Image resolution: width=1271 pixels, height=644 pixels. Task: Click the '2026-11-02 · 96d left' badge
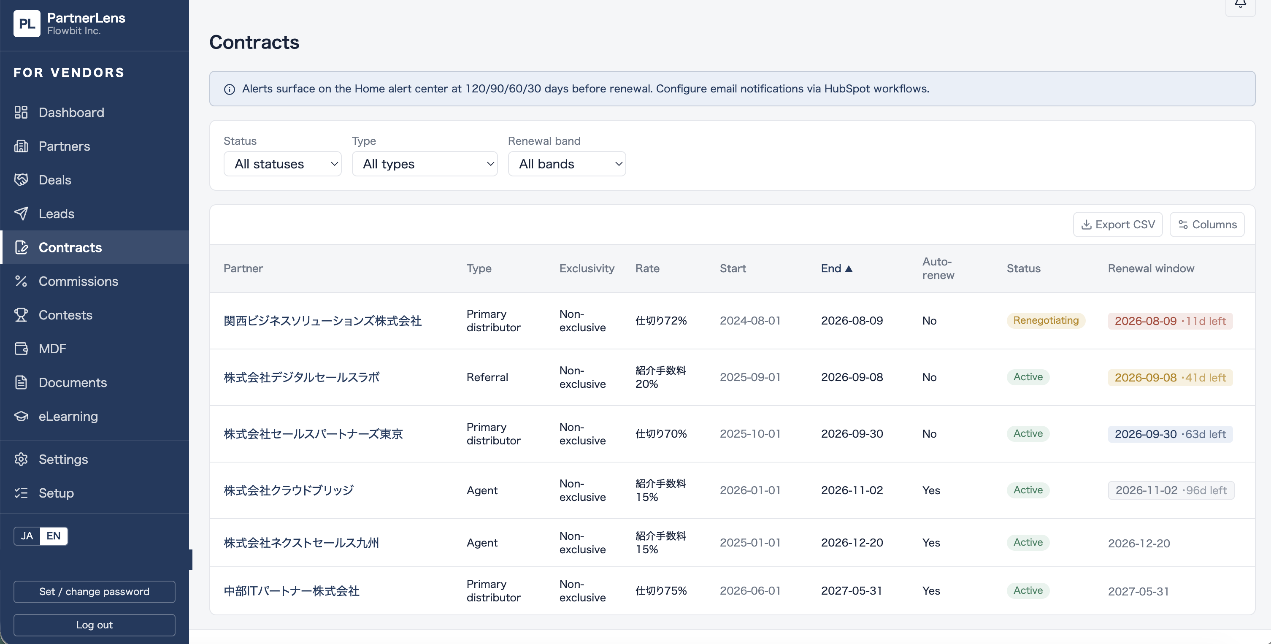[x=1171, y=490]
